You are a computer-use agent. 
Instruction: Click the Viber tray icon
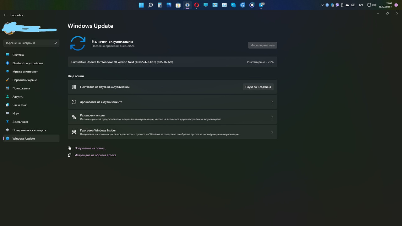[x=337, y=5]
